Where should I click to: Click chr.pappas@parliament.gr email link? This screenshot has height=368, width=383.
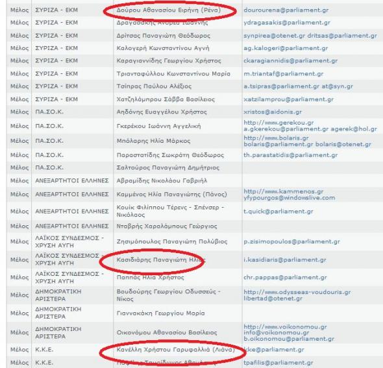(285, 277)
